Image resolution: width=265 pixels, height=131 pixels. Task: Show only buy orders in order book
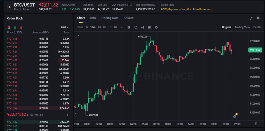tap(15, 28)
